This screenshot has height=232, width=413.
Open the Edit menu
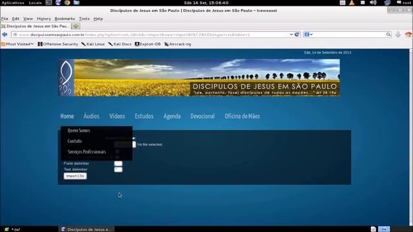tap(15, 19)
